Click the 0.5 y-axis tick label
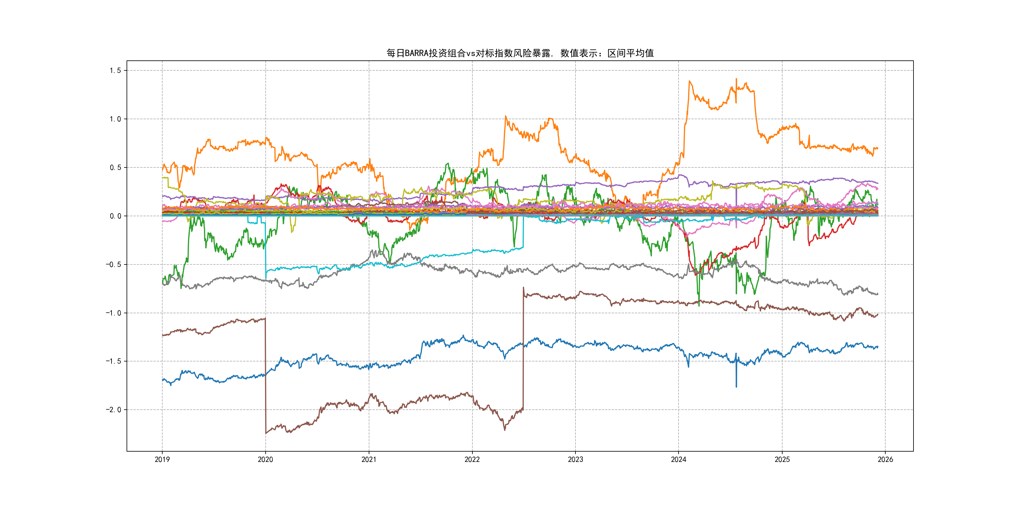Image resolution: width=1015 pixels, height=507 pixels. (x=115, y=167)
